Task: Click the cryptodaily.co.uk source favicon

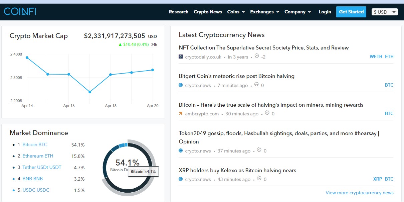Action: 181,57
